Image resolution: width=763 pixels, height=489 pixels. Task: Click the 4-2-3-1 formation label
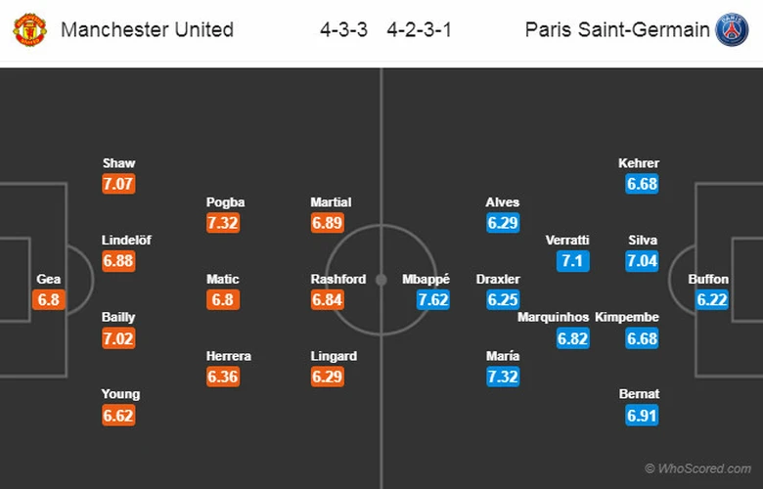coord(418,29)
